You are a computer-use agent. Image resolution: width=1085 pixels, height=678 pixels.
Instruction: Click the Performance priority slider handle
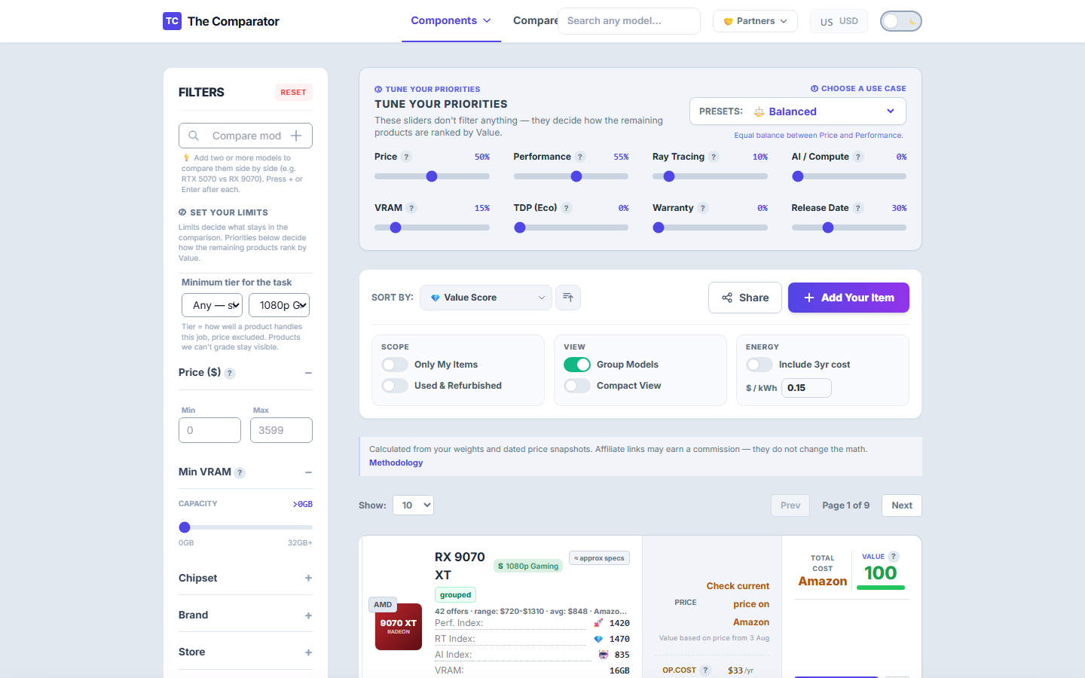[576, 176]
